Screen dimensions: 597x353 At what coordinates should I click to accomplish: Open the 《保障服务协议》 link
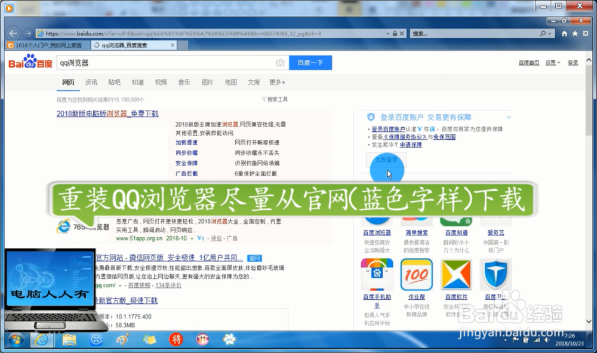click(405, 137)
